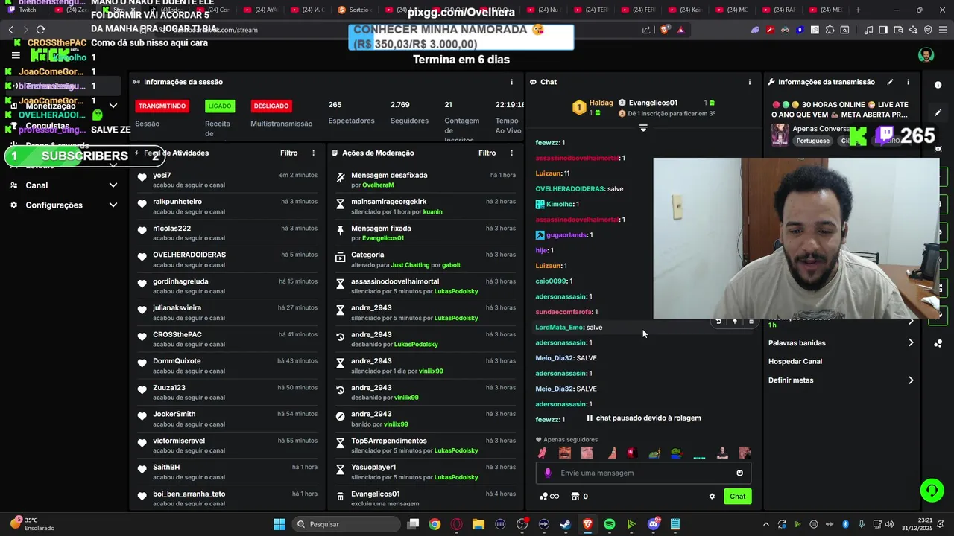This screenshot has width=954, height=536.
Task: Open the Ações de Moderação Filtro dropdown
Action: point(487,153)
